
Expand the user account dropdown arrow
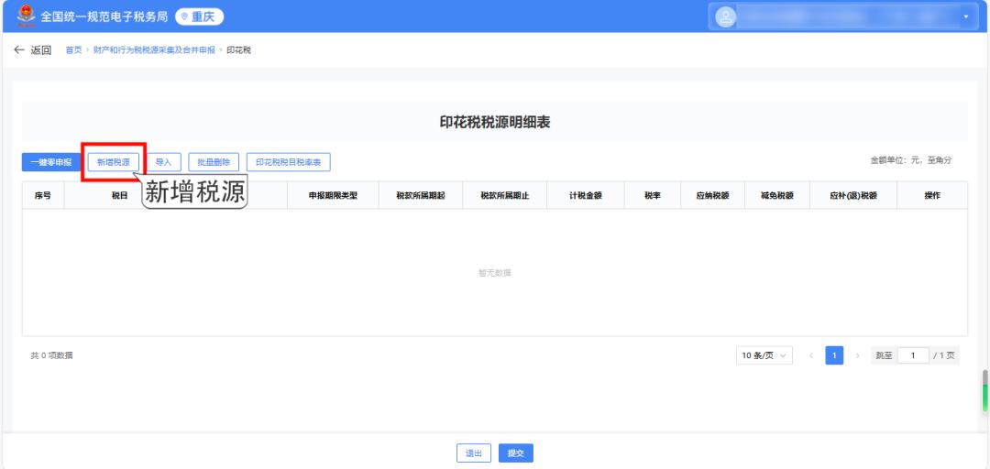tap(965, 16)
